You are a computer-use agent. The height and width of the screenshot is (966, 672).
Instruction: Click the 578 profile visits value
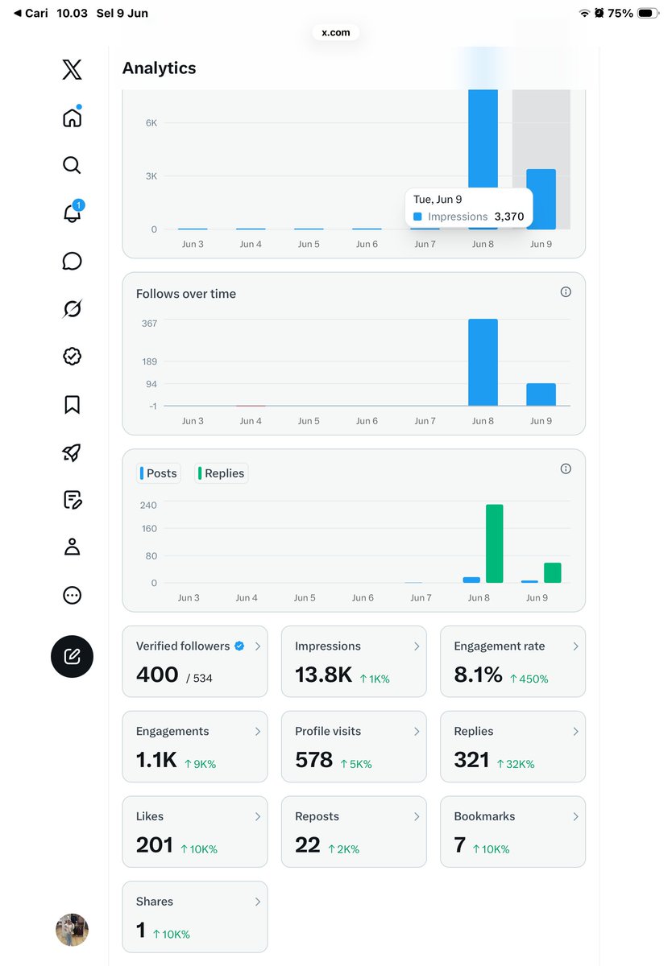pyautogui.click(x=313, y=759)
